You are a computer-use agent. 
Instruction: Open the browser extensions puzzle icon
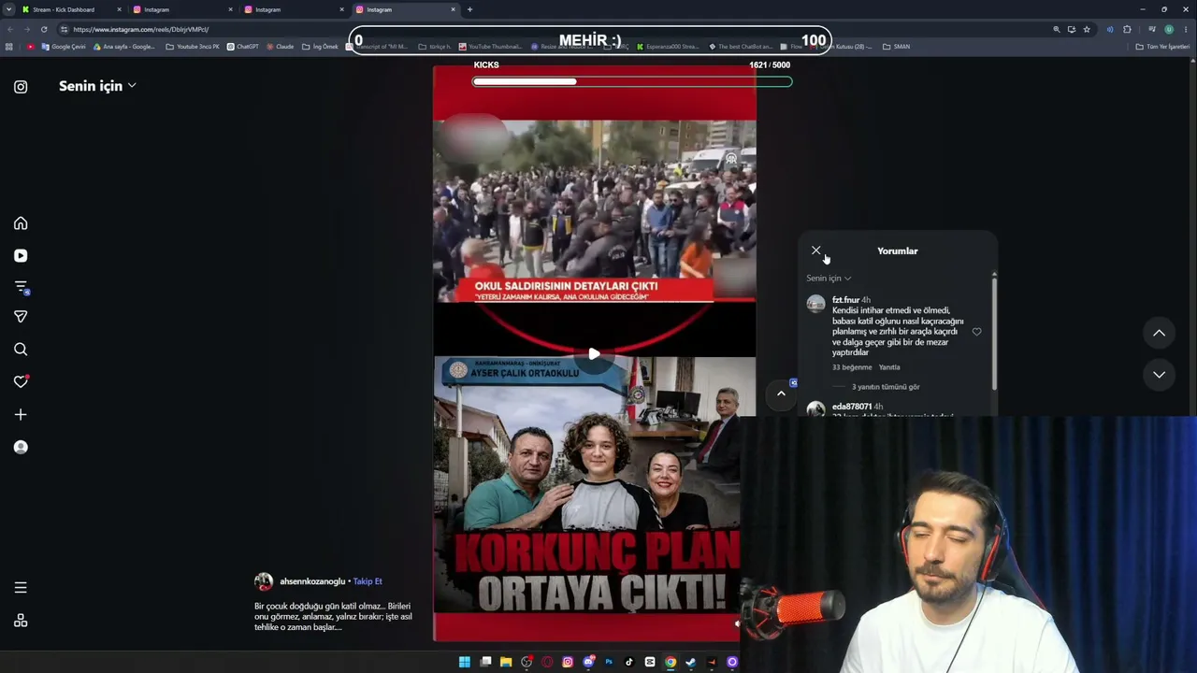tap(1127, 29)
